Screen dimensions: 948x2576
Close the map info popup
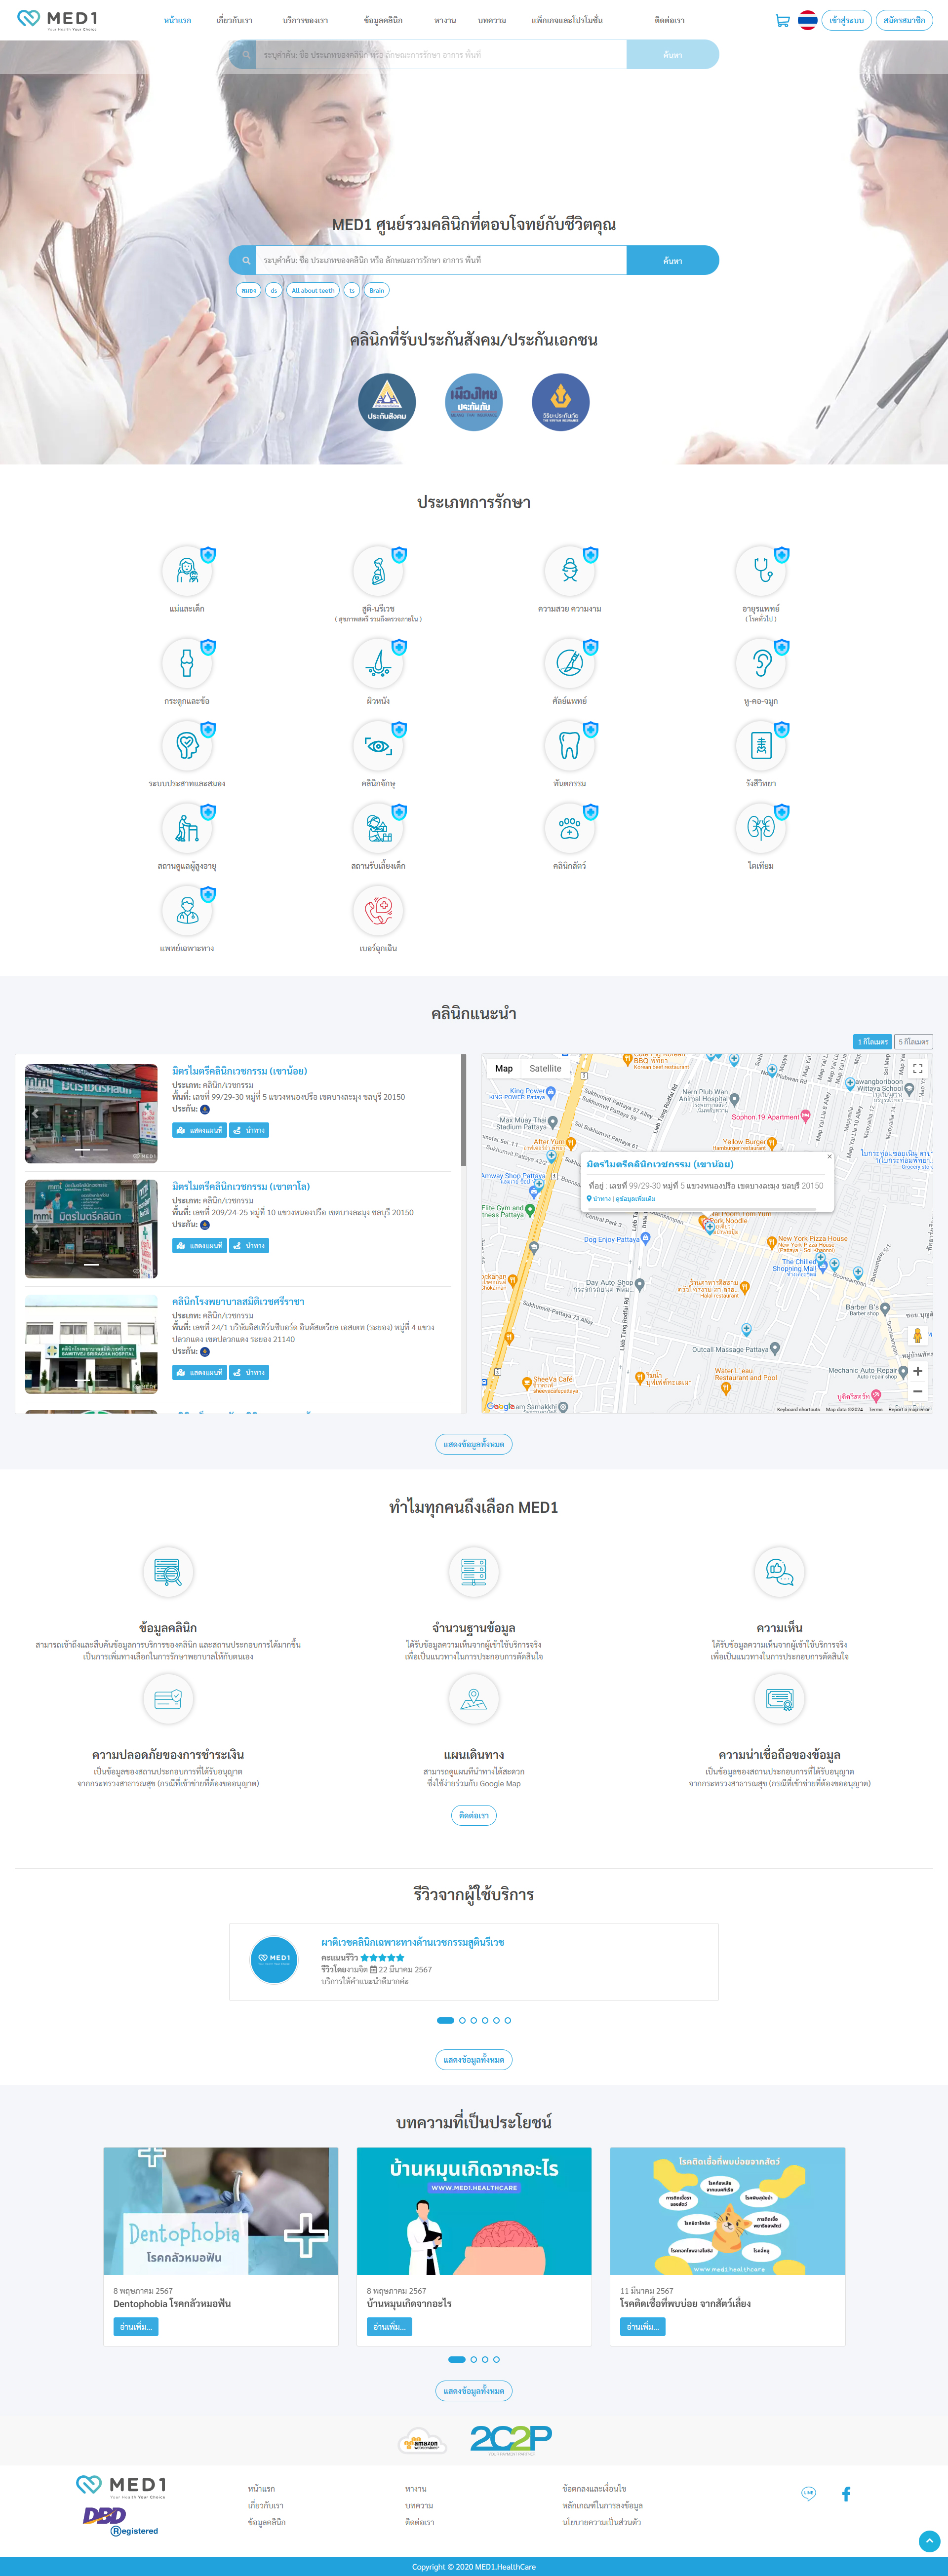tap(829, 1156)
